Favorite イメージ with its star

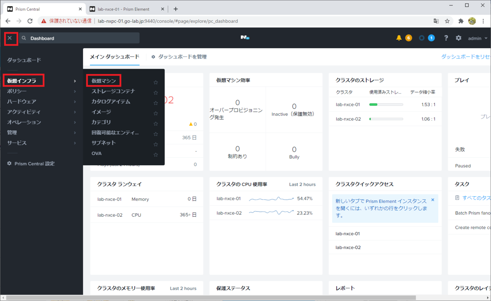pyautogui.click(x=155, y=113)
